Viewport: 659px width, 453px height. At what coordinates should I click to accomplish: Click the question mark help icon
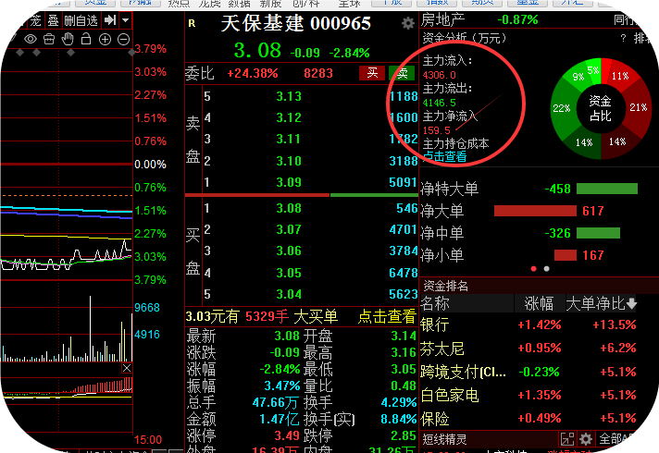coord(623,38)
